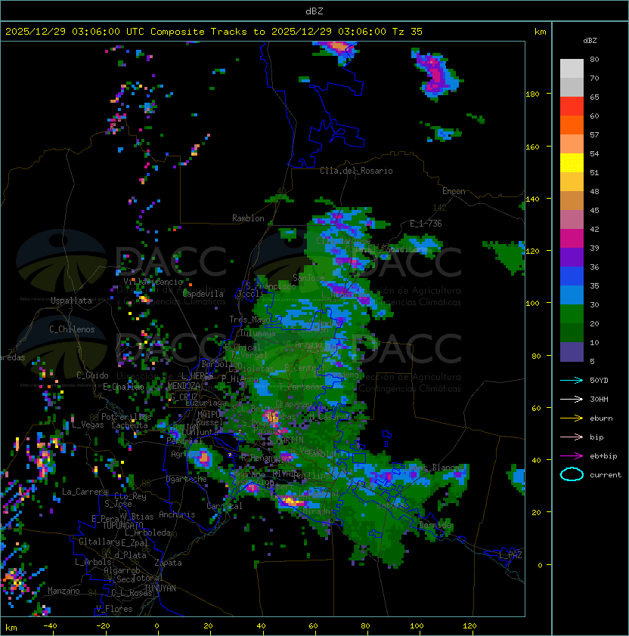Click the white 30HM track arrow in legend
The image size is (629, 636).
tap(572, 399)
